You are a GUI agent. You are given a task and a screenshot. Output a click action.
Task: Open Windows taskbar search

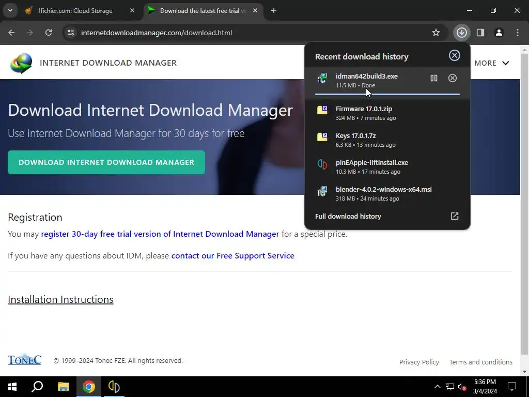(37, 387)
